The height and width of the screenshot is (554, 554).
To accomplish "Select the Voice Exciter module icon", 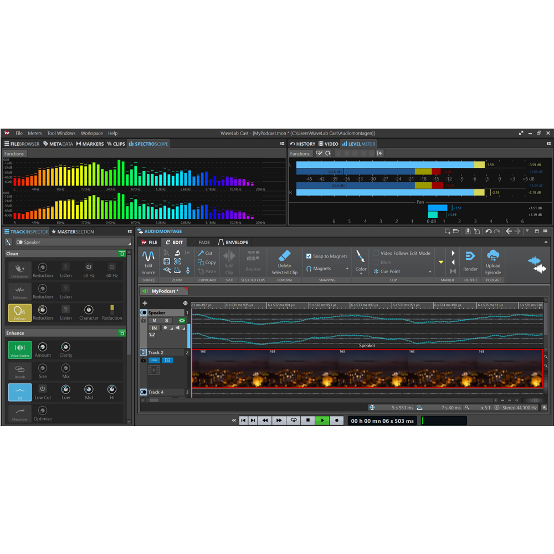I will [x=20, y=350].
